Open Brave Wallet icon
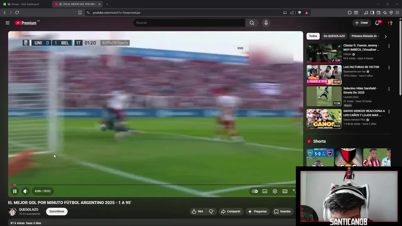Image resolution: width=402 pixels, height=226 pixels. tap(378, 13)
